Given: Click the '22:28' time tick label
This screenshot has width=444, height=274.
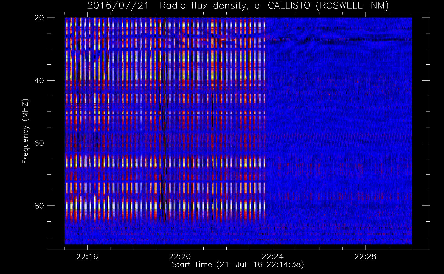Looking at the screenshot, I should [366, 257].
